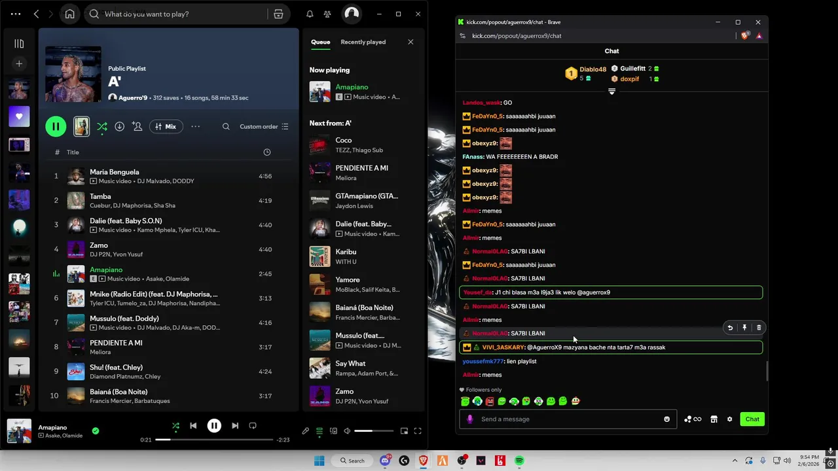The height and width of the screenshot is (471, 838).
Task: Skip to previous track
Action: (x=193, y=426)
